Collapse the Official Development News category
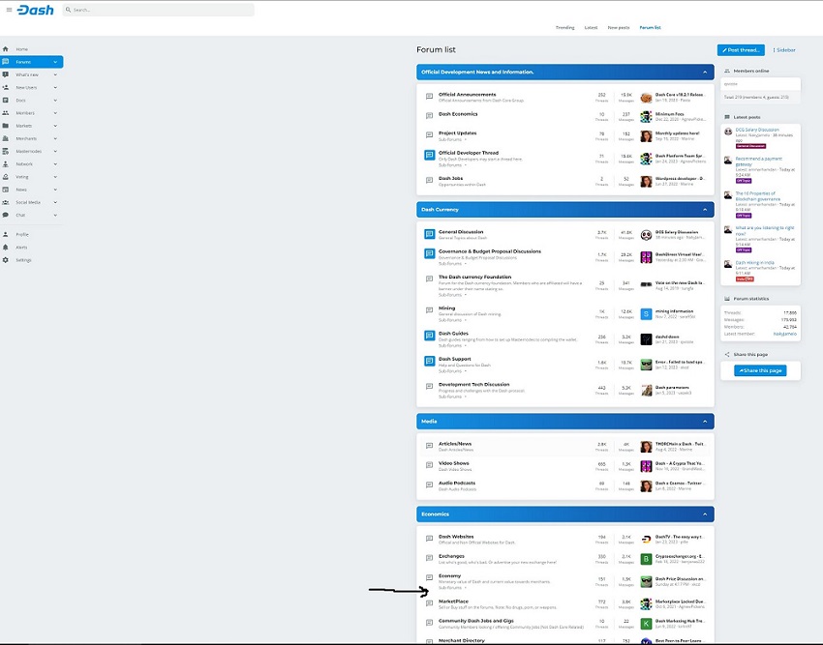Screen dimensions: 823x645 pyautogui.click(x=705, y=72)
